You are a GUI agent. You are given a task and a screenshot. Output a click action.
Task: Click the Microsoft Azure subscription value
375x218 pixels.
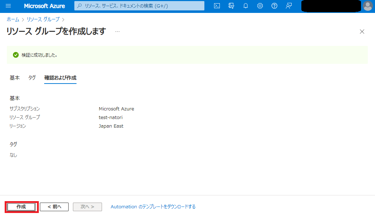point(116,109)
